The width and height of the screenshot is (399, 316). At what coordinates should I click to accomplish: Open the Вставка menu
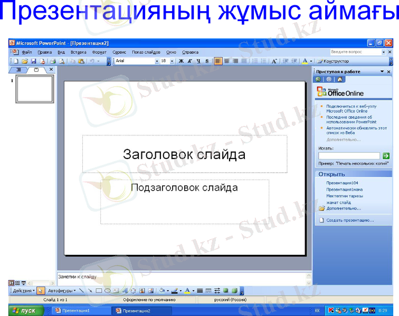tap(78, 52)
